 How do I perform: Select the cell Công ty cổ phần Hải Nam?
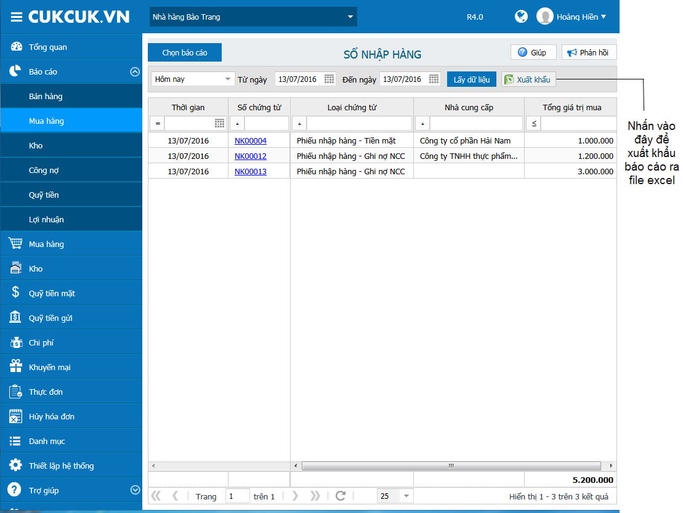point(469,140)
